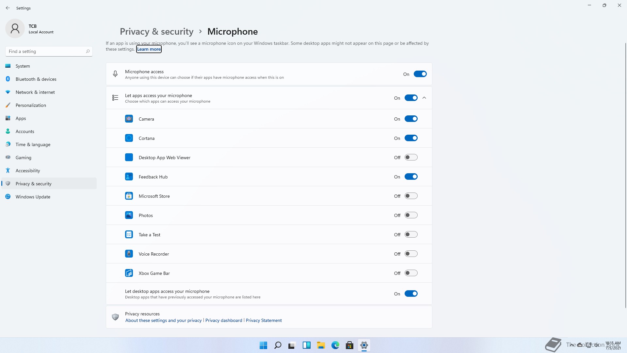Turn off the Microphone access toggle
Viewport: 627px width, 353px height.
coord(420,74)
